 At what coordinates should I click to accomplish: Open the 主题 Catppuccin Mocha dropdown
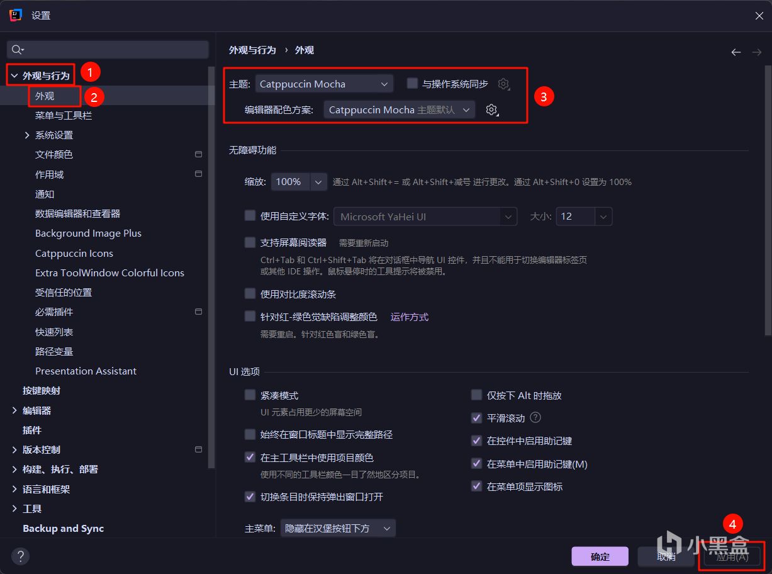[x=324, y=84]
